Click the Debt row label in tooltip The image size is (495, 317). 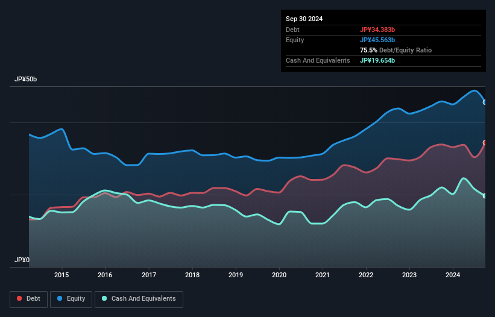(x=292, y=30)
